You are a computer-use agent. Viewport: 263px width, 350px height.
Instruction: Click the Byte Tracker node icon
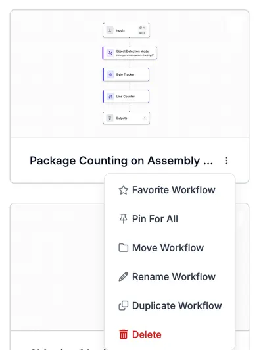(x=110, y=74)
